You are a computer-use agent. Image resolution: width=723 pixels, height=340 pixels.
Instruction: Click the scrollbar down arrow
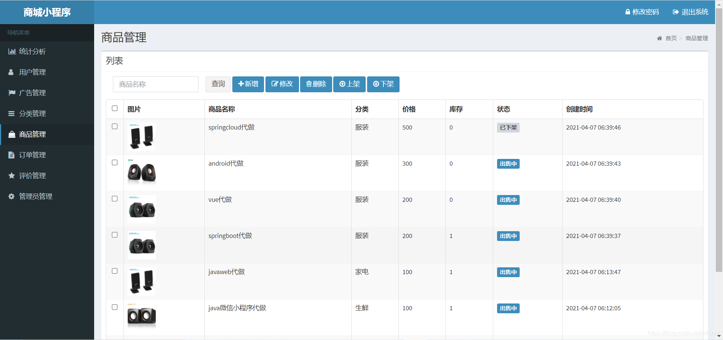tap(719, 336)
